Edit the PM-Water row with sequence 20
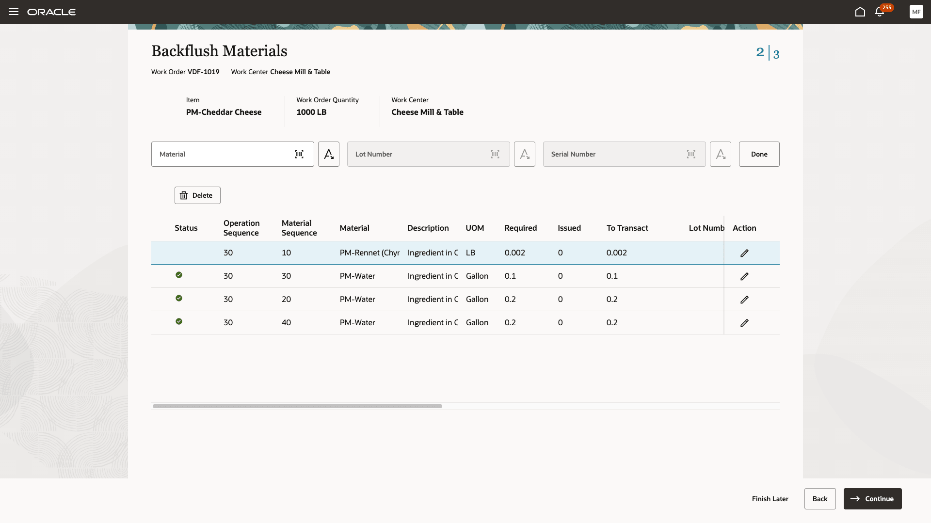 [x=744, y=299]
